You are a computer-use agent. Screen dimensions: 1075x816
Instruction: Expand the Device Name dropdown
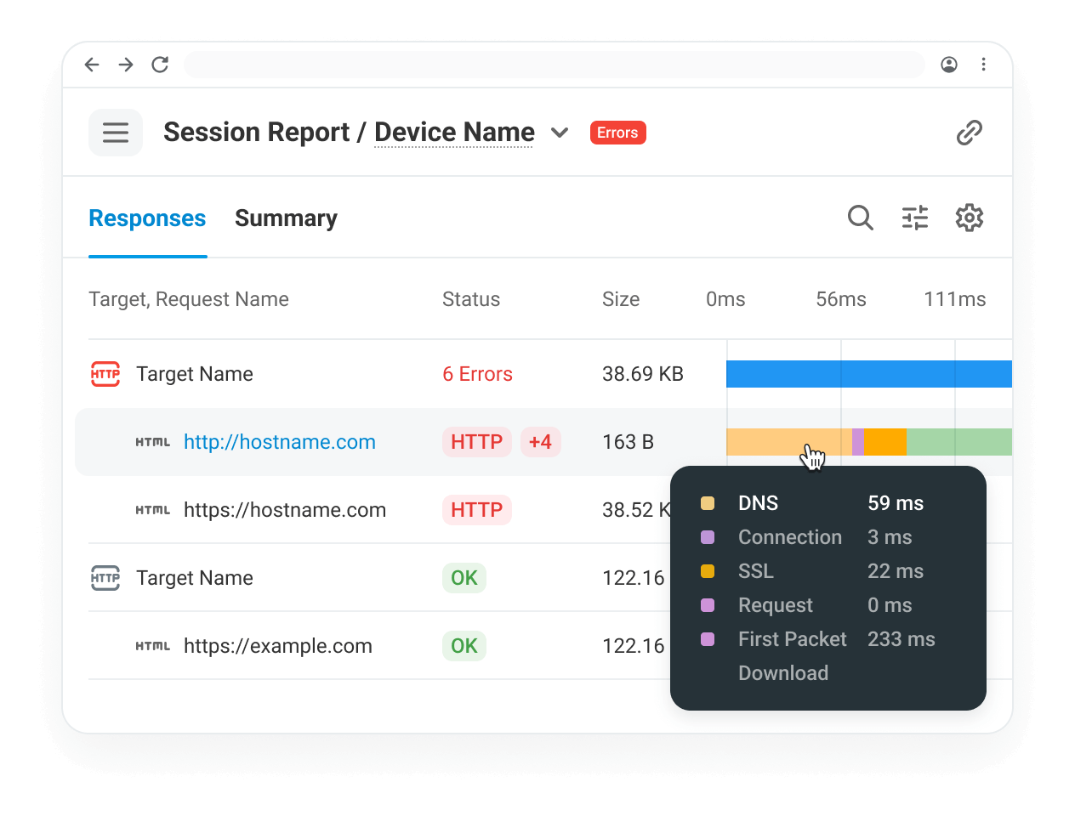click(560, 133)
